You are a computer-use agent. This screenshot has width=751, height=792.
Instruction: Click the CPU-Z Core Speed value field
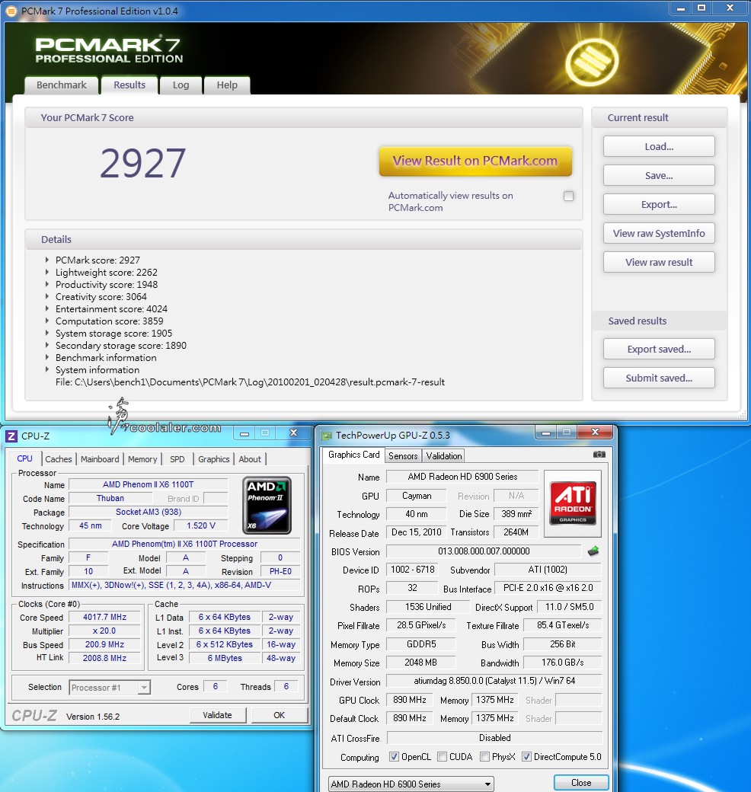tap(104, 618)
